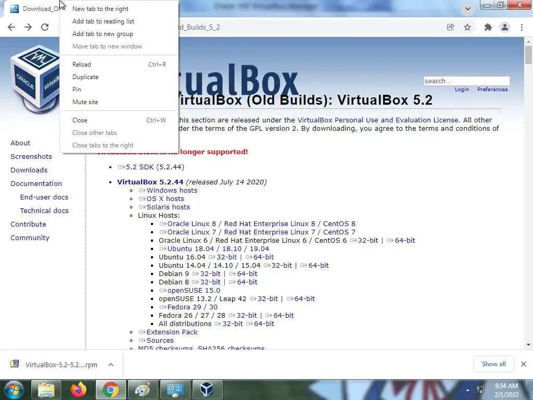Click Show all downloads button
The image size is (533, 400).
pos(493,364)
